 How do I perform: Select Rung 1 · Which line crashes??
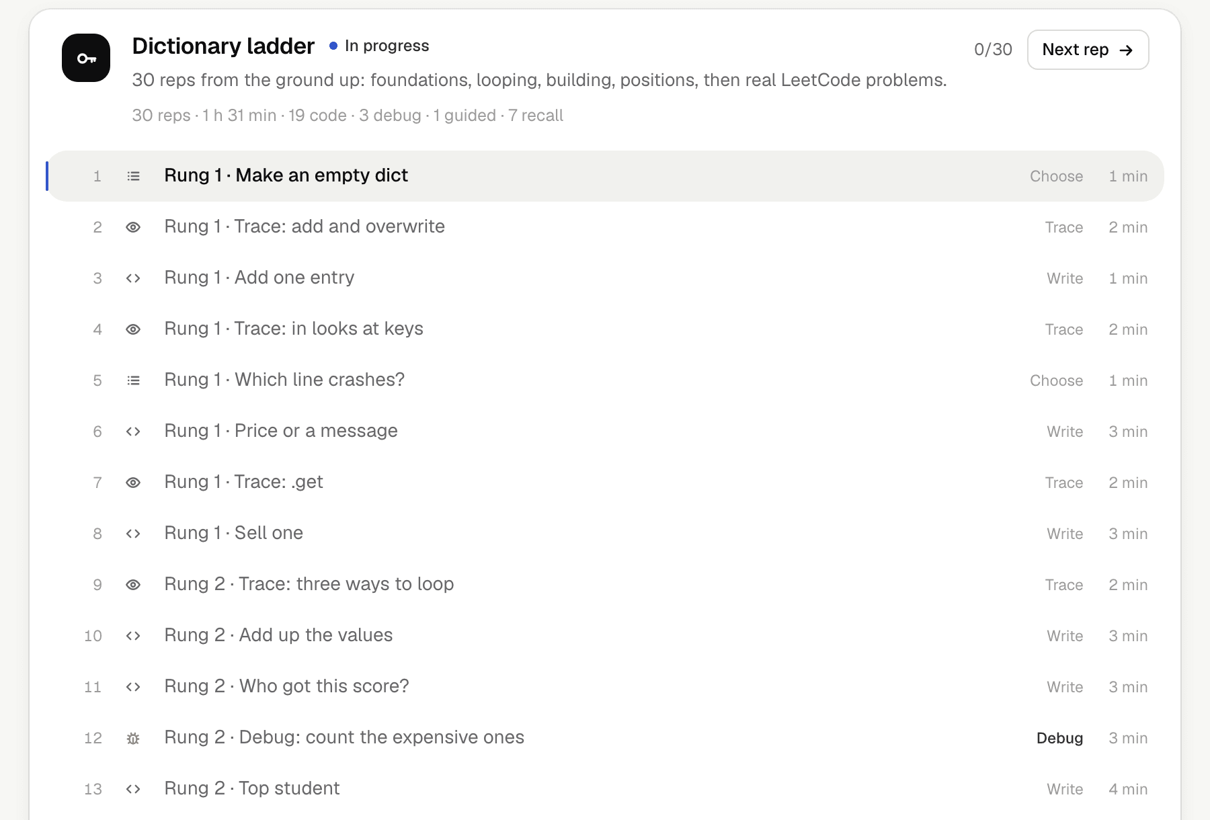click(x=605, y=380)
